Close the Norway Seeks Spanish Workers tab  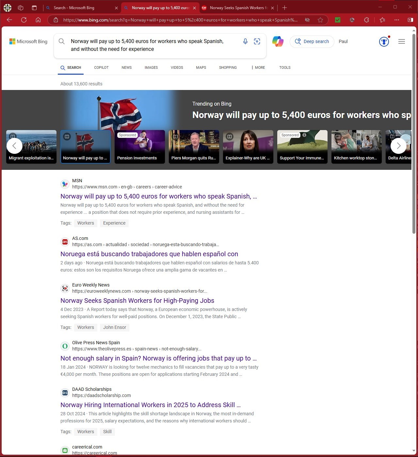click(272, 8)
